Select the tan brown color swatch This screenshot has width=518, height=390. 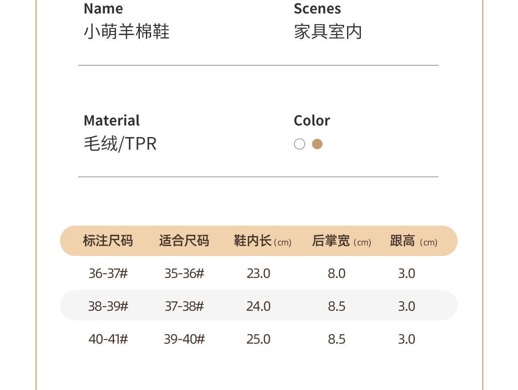coord(317,144)
